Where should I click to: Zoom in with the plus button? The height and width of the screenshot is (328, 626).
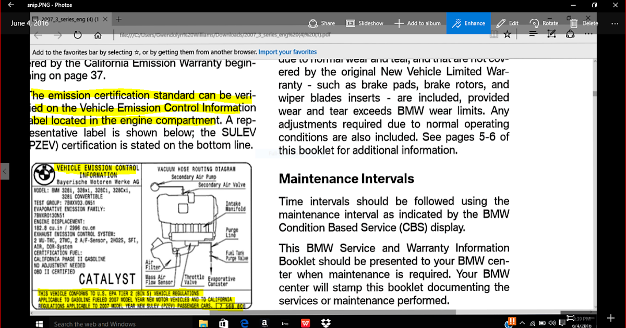(x=611, y=317)
